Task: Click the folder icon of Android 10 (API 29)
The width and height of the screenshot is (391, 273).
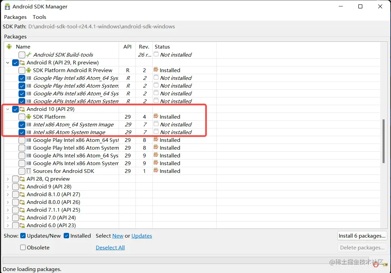Action: coord(22,109)
